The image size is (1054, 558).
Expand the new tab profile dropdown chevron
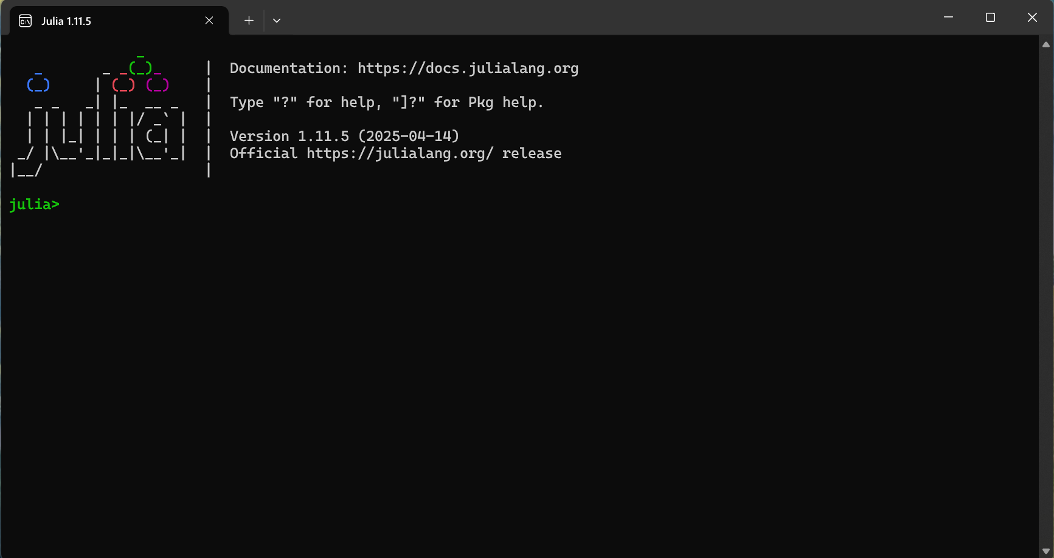point(277,21)
